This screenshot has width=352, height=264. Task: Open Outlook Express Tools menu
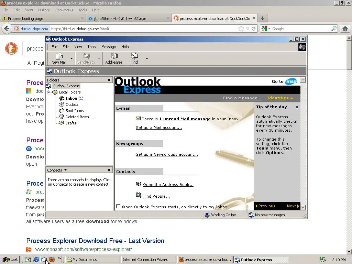91,47
